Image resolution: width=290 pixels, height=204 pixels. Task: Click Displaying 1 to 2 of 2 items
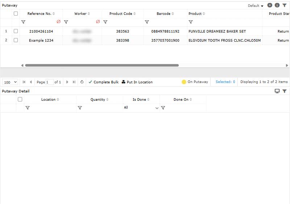coord(264,82)
